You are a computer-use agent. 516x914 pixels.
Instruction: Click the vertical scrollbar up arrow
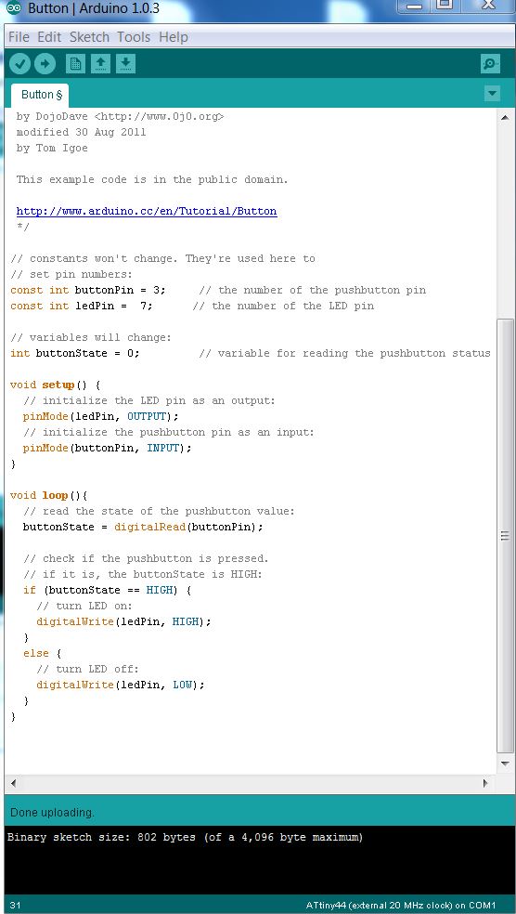coord(505,117)
